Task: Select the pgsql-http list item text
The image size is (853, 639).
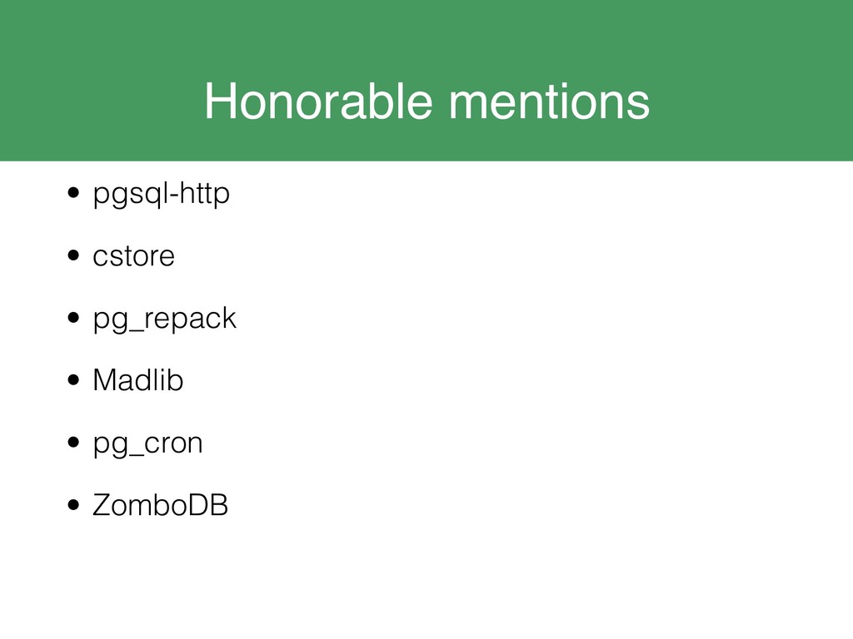Action: coord(161,194)
